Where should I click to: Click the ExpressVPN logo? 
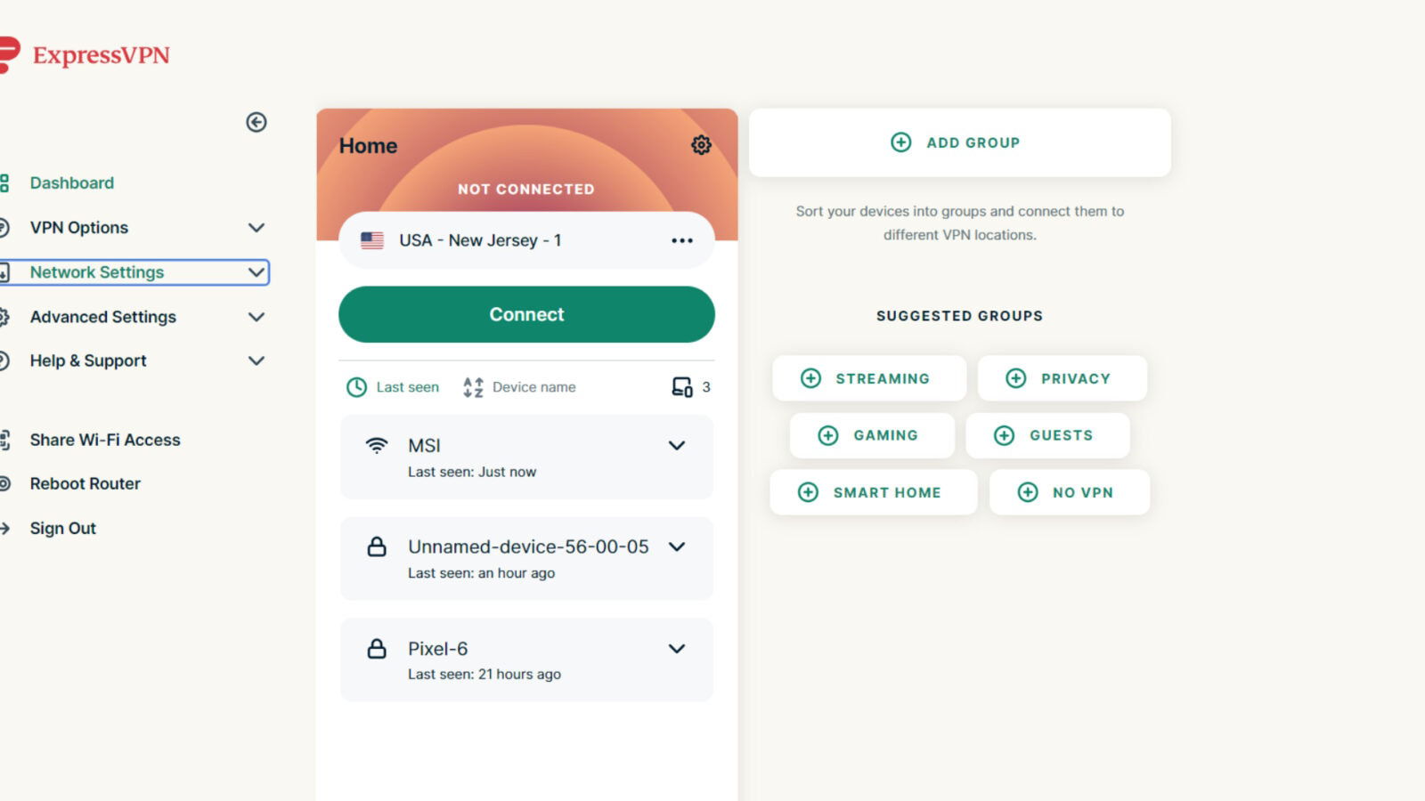(x=85, y=54)
